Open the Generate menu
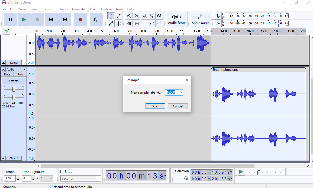 tap(78, 9)
